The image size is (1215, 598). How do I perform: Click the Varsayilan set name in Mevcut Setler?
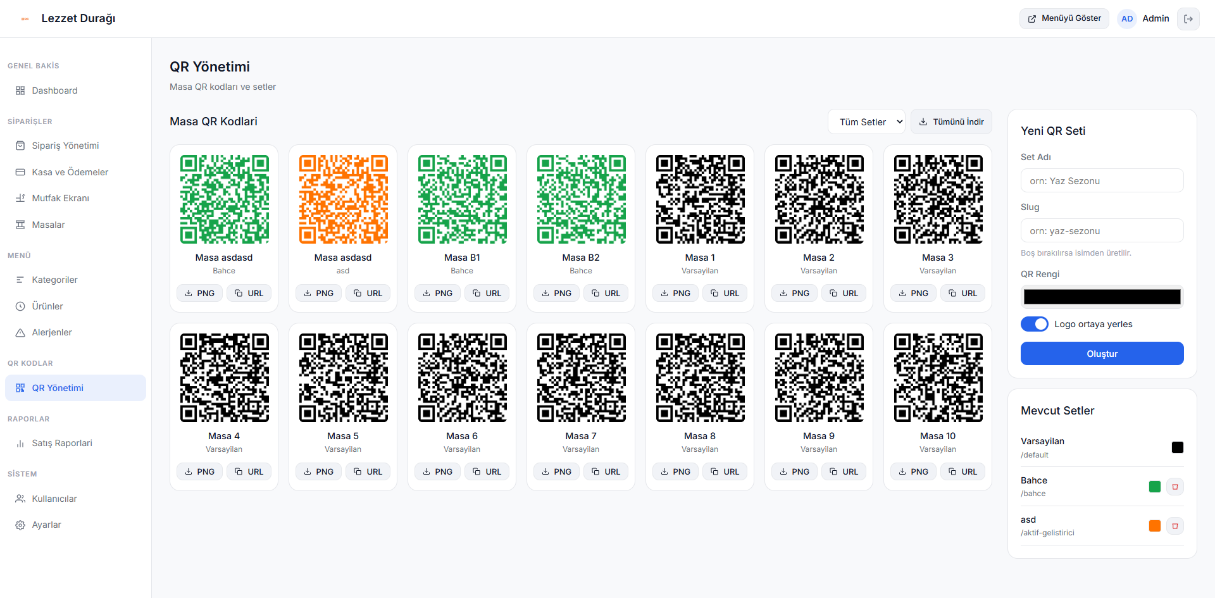[1042, 441]
